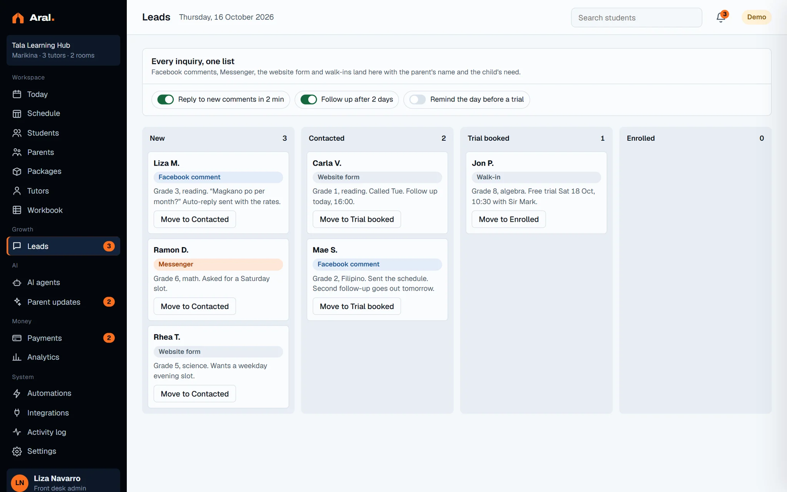
Task: Move Mae S. to Trial booked
Action: 357,306
